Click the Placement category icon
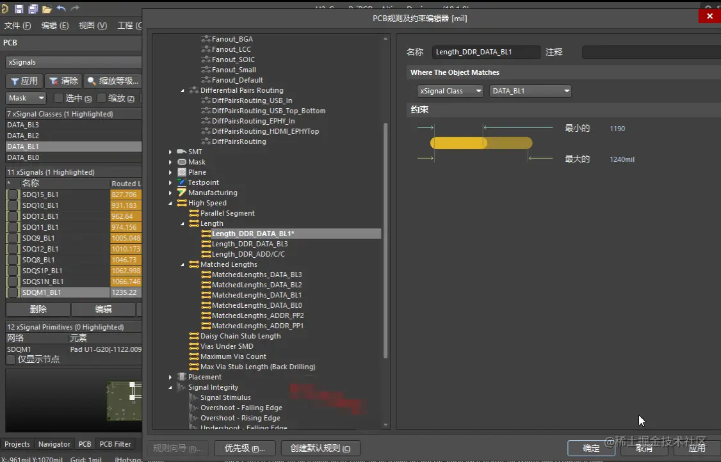 pyautogui.click(x=182, y=377)
